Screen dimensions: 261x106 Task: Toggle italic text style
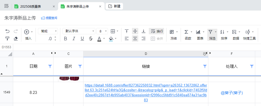coord(74,39)
